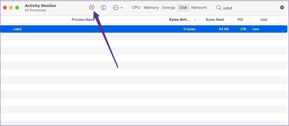This screenshot has height=126, width=289.
Task: Switch to the Network tab
Action: (199, 8)
